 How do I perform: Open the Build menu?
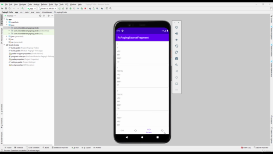pos(51,4)
